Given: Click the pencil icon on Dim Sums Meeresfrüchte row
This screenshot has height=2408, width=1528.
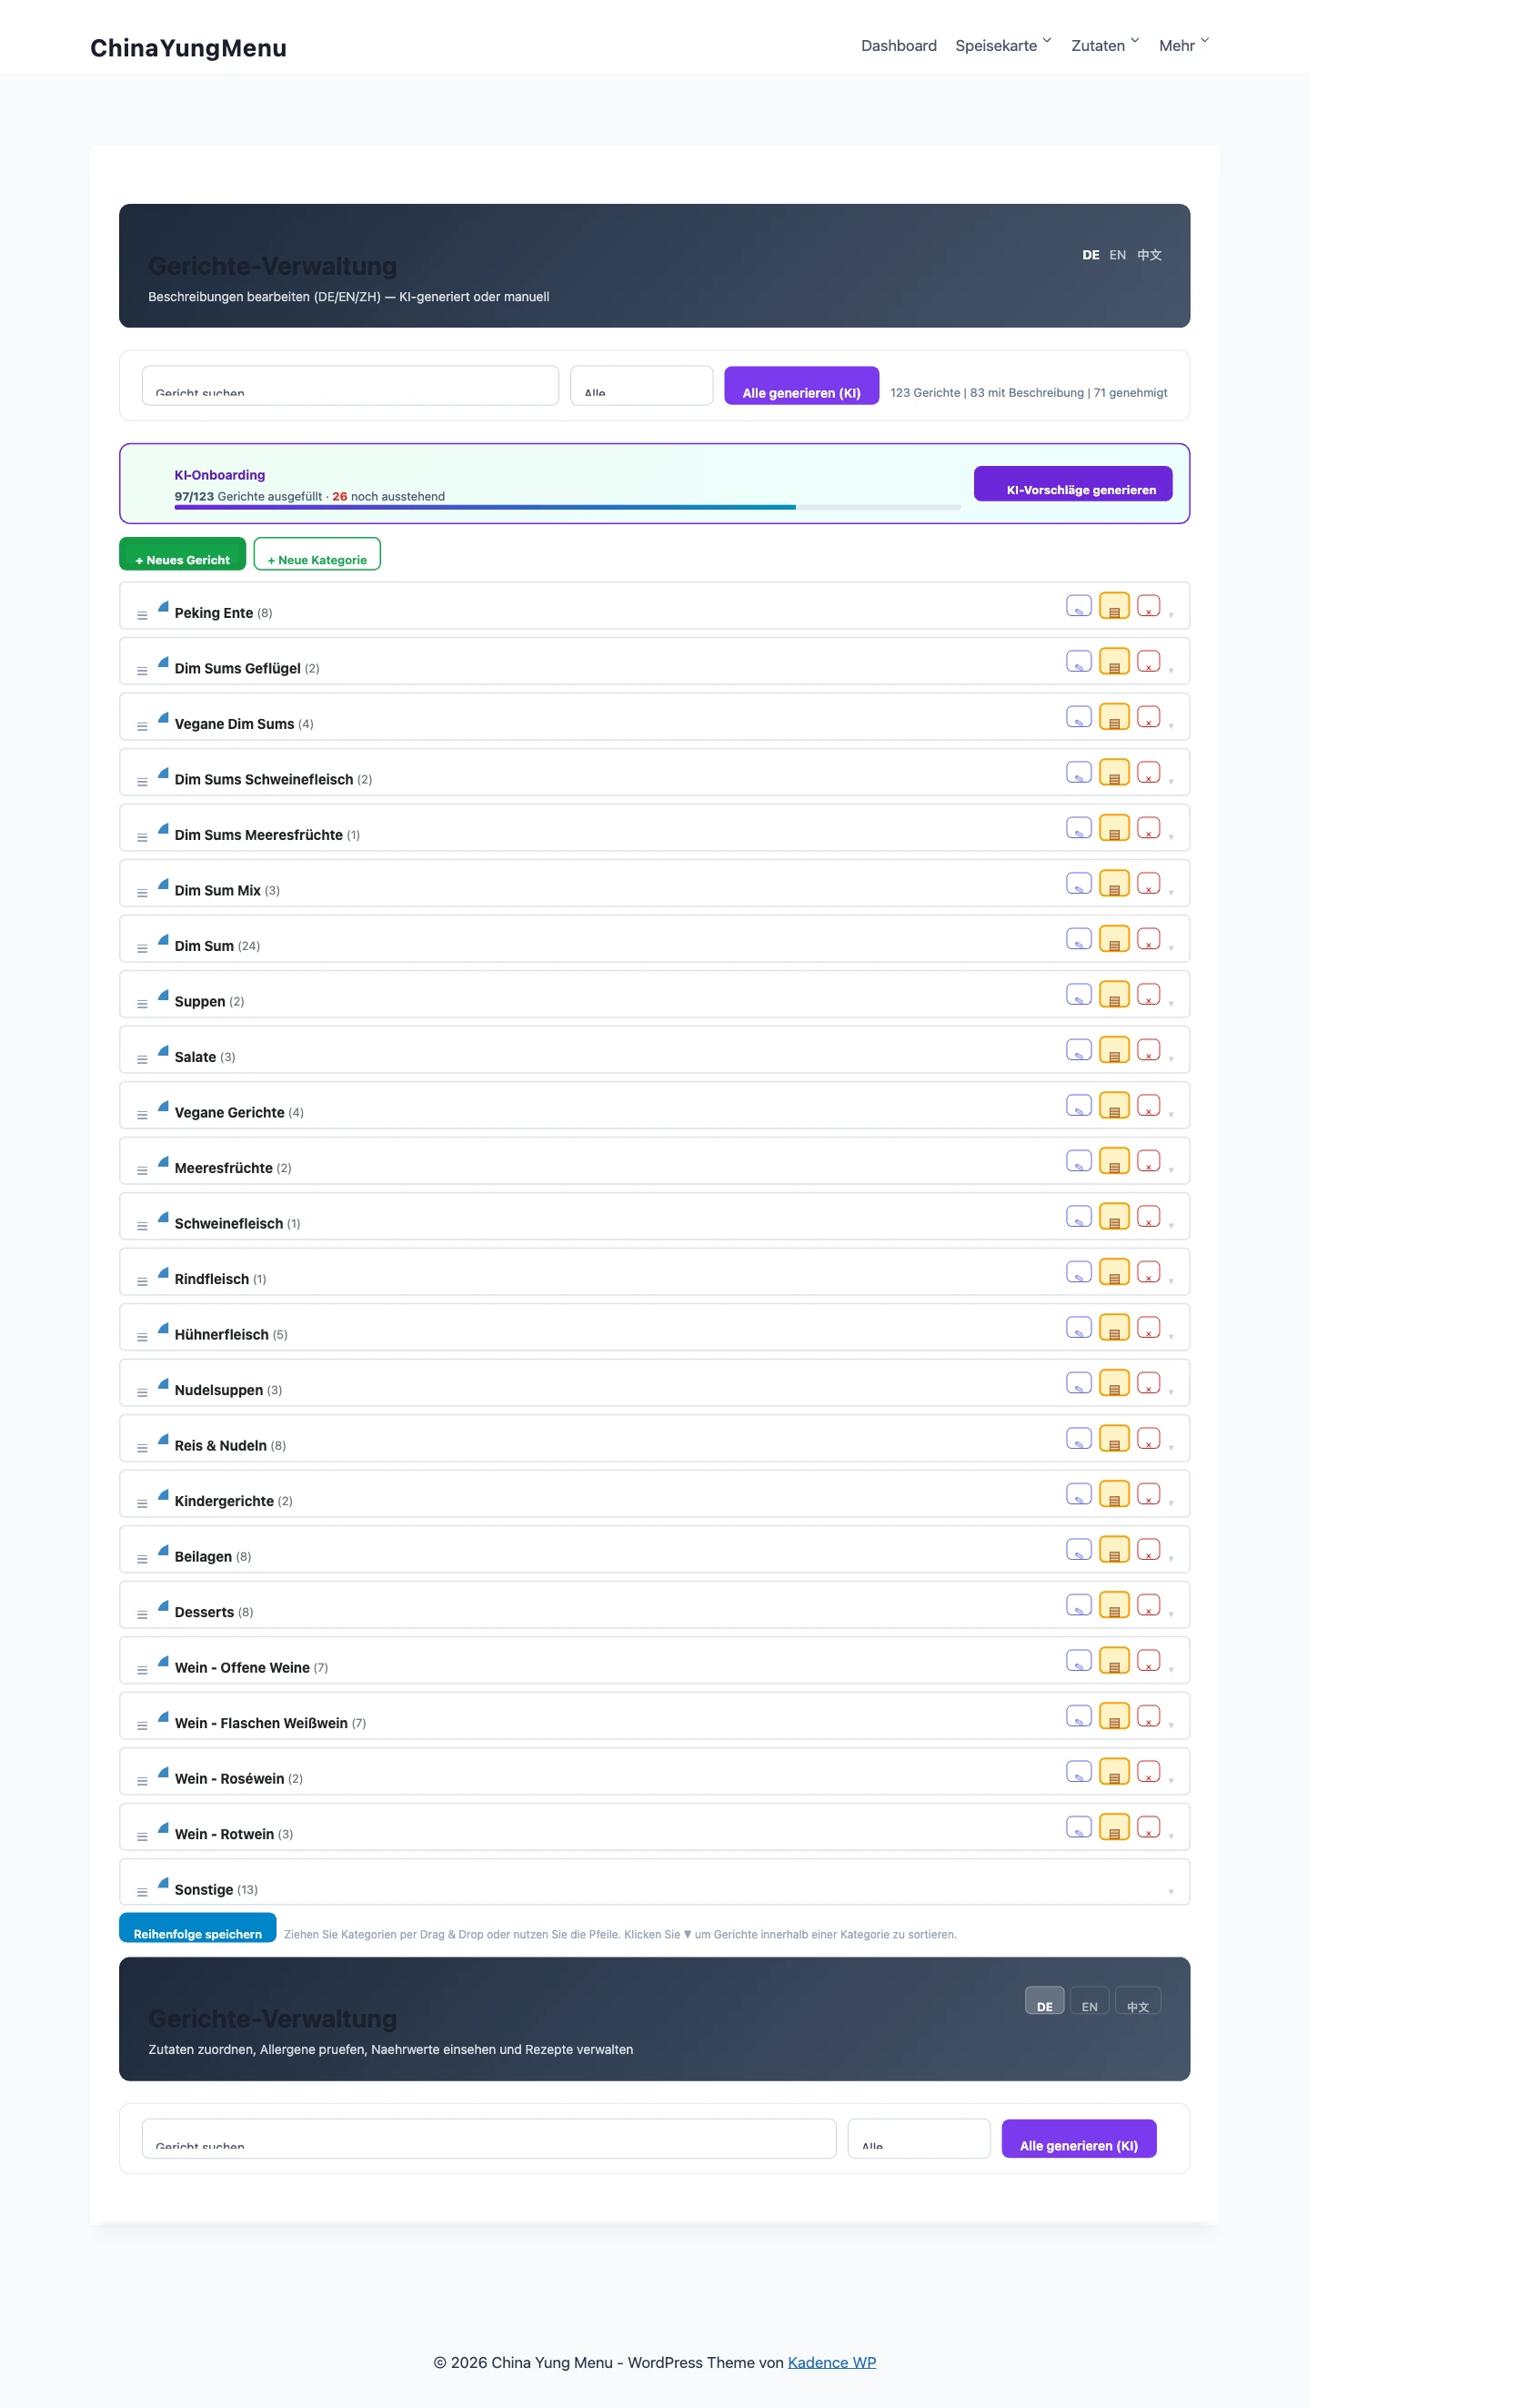Looking at the screenshot, I should click(x=1079, y=828).
